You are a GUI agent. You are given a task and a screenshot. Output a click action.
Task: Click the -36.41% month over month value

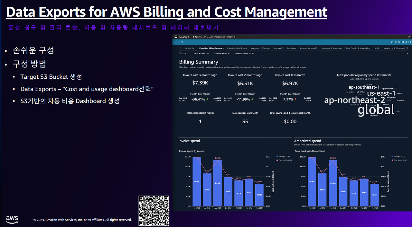click(x=198, y=99)
